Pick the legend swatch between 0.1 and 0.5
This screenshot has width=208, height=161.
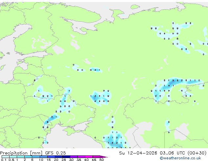(6, 157)
